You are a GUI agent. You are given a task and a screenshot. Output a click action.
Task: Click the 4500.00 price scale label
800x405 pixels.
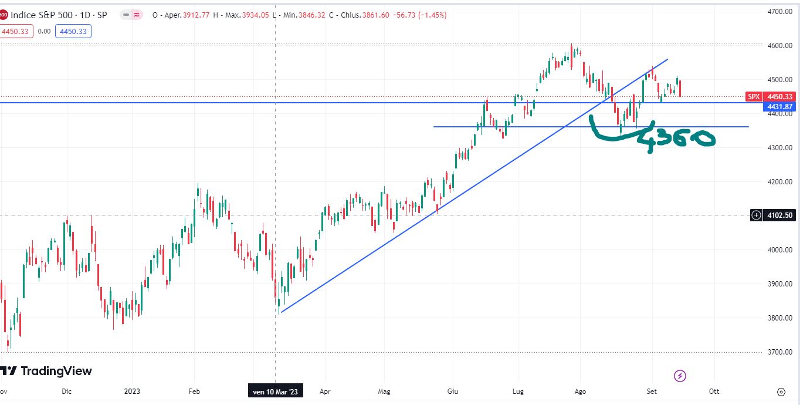tap(780, 79)
